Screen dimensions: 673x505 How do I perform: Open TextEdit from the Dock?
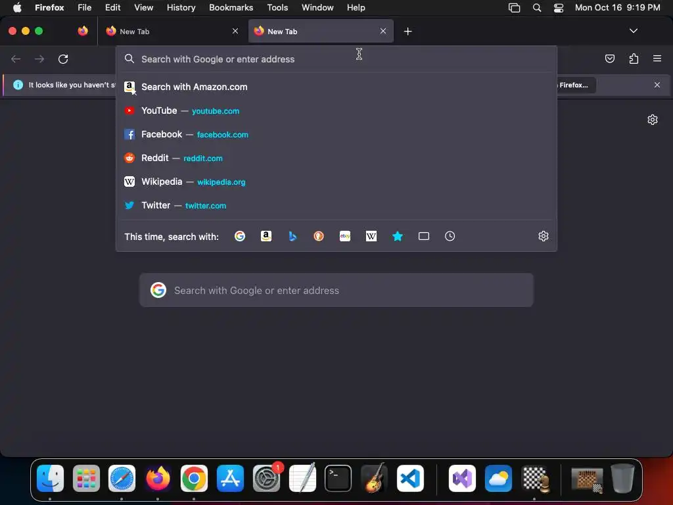[302, 479]
